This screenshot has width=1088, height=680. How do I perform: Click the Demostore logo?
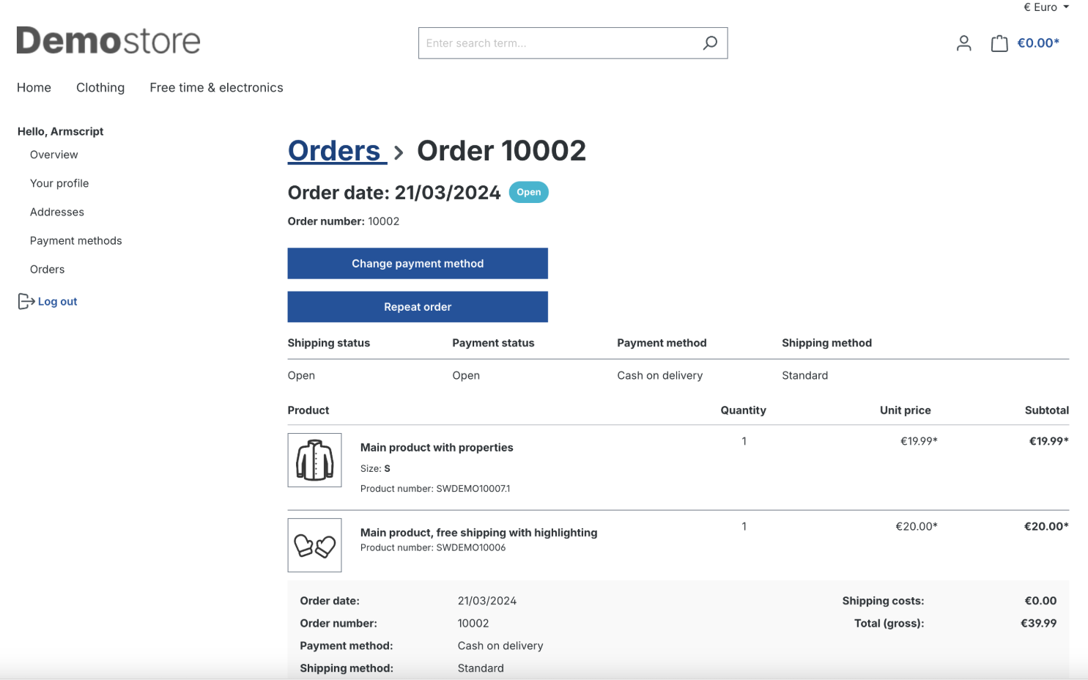pyautogui.click(x=108, y=40)
